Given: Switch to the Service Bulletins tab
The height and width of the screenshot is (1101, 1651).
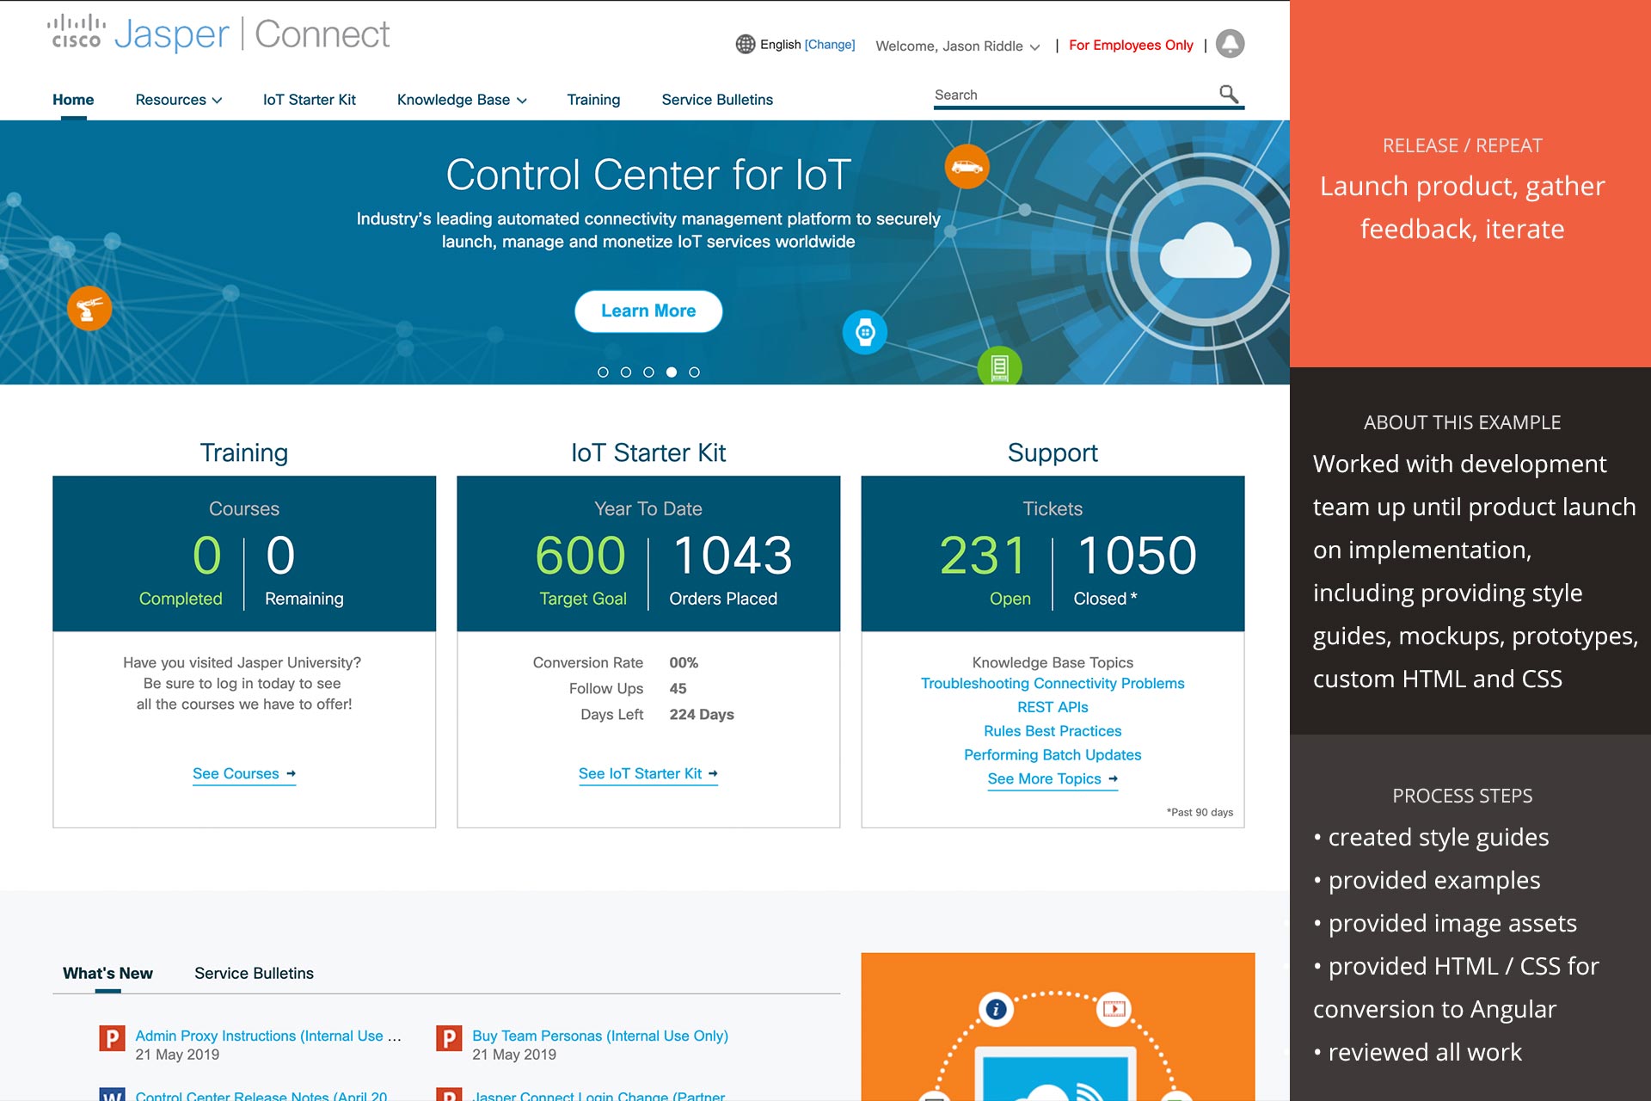Looking at the screenshot, I should [x=254, y=973].
